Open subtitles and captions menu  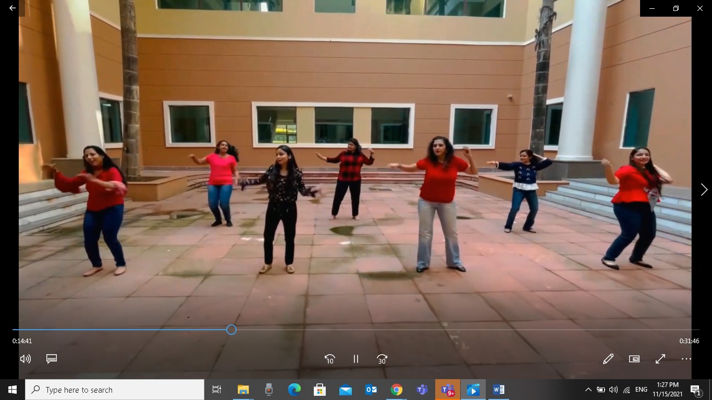tap(51, 359)
